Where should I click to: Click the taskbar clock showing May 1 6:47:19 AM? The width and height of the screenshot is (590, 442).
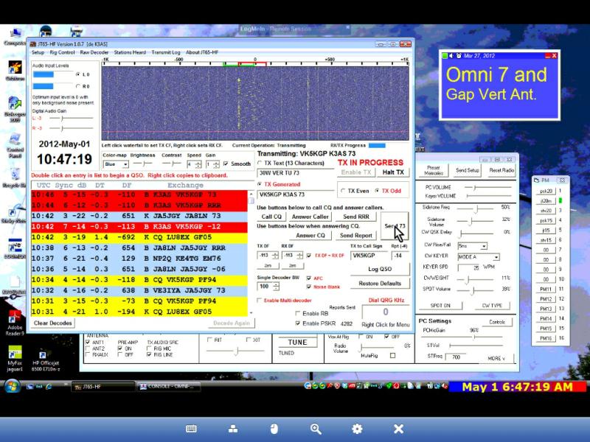coord(518,387)
